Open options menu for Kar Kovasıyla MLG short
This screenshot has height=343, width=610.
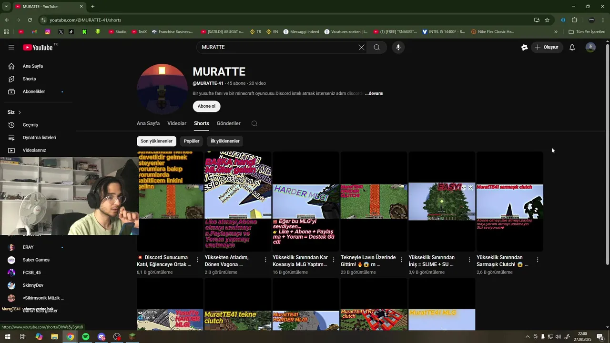334,260
